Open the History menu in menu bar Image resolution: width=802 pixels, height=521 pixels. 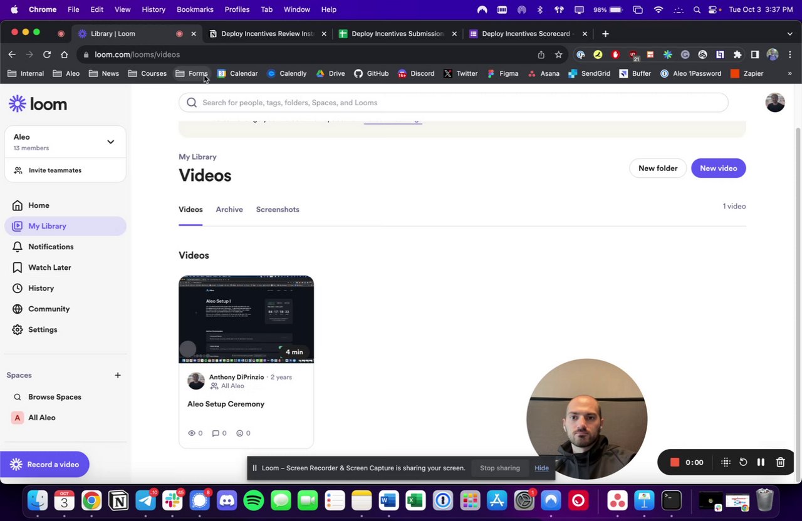click(154, 9)
